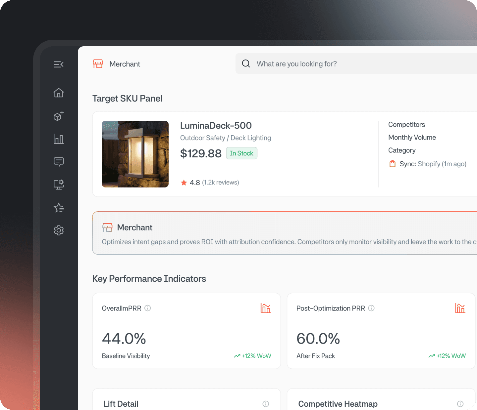Show info for Post-Optimization PRR
This screenshot has height=410, width=477.
(x=371, y=308)
